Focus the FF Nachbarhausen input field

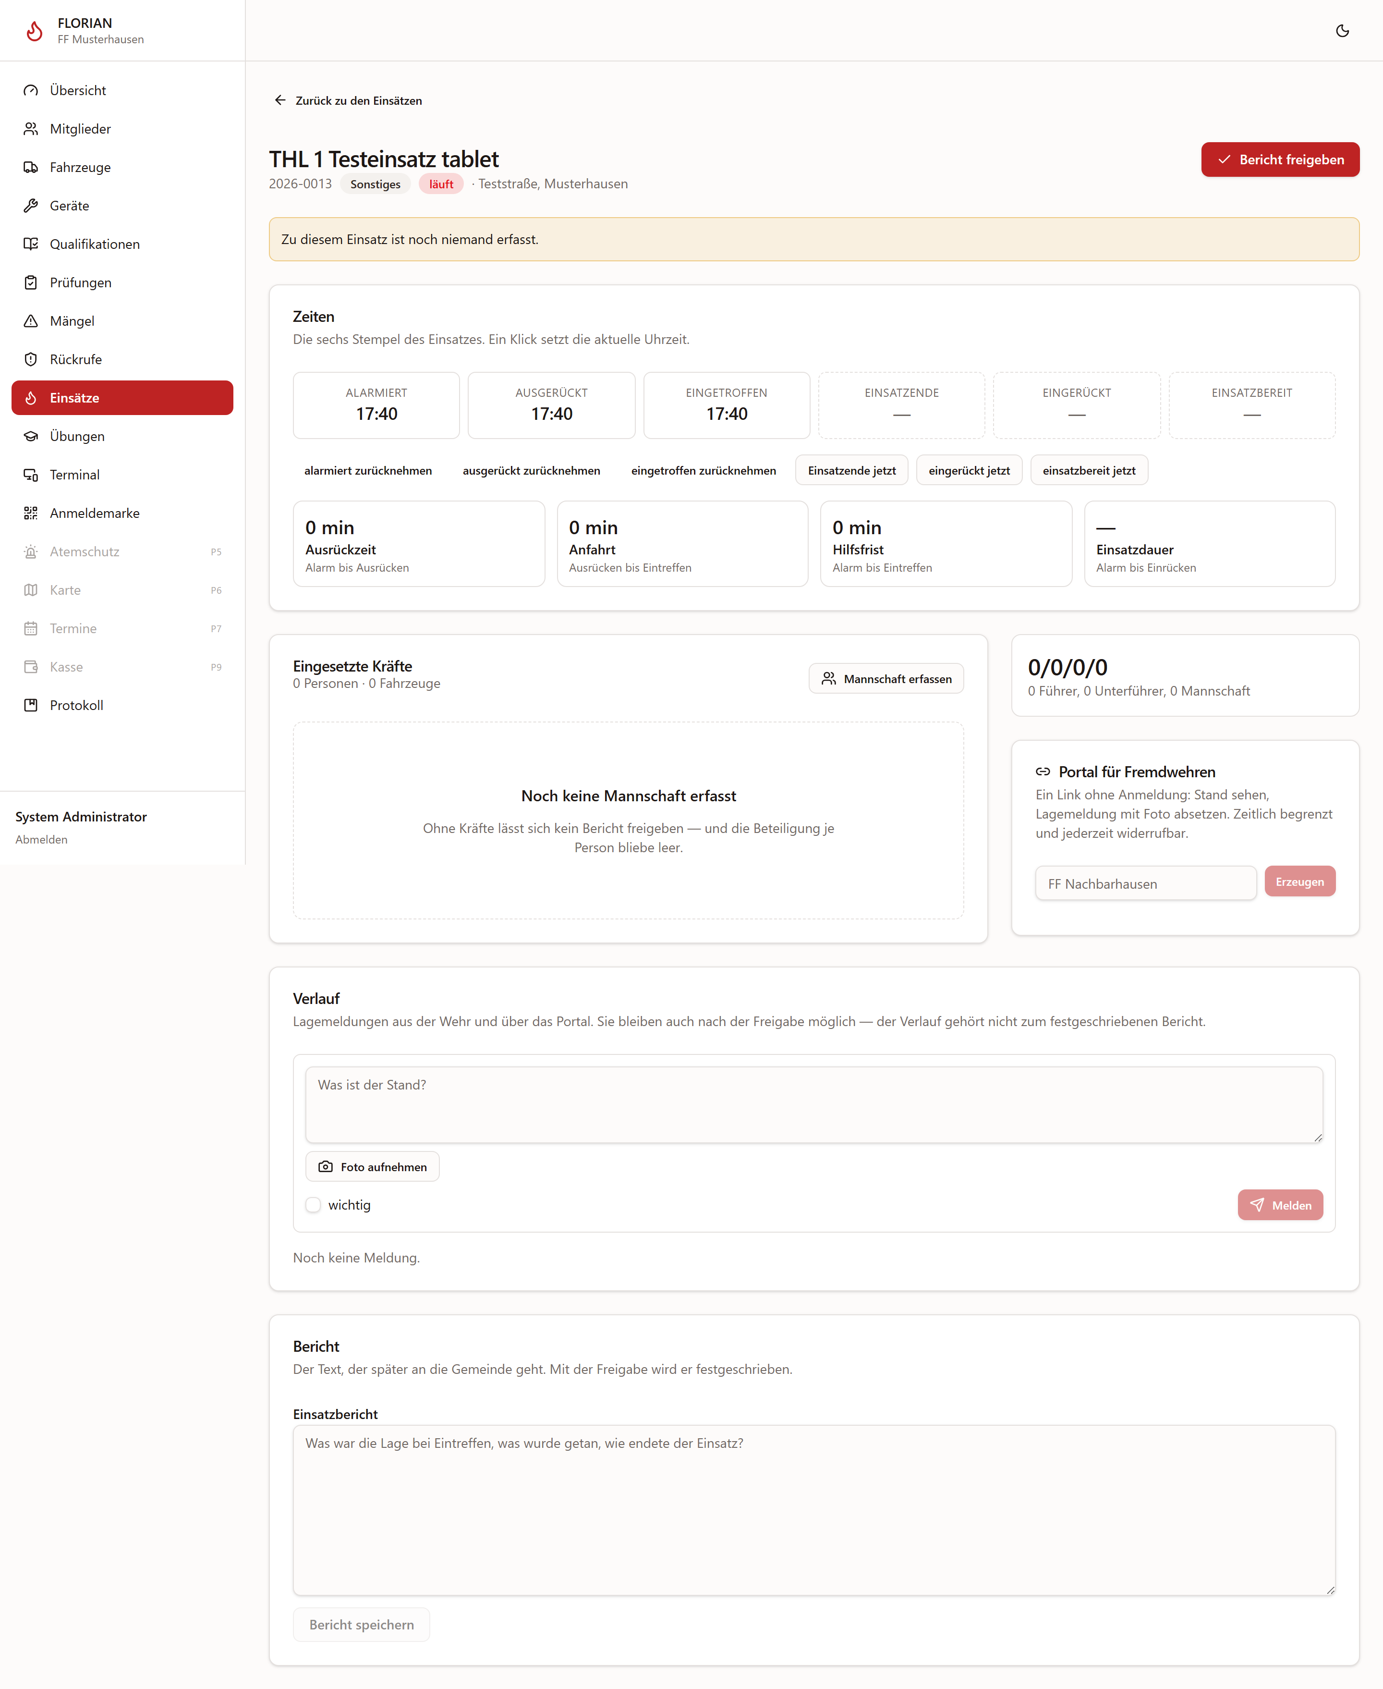click(x=1146, y=883)
